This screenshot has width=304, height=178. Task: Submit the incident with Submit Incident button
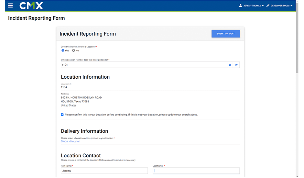coord(226,34)
